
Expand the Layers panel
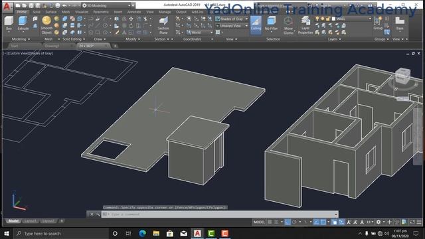coord(335,39)
